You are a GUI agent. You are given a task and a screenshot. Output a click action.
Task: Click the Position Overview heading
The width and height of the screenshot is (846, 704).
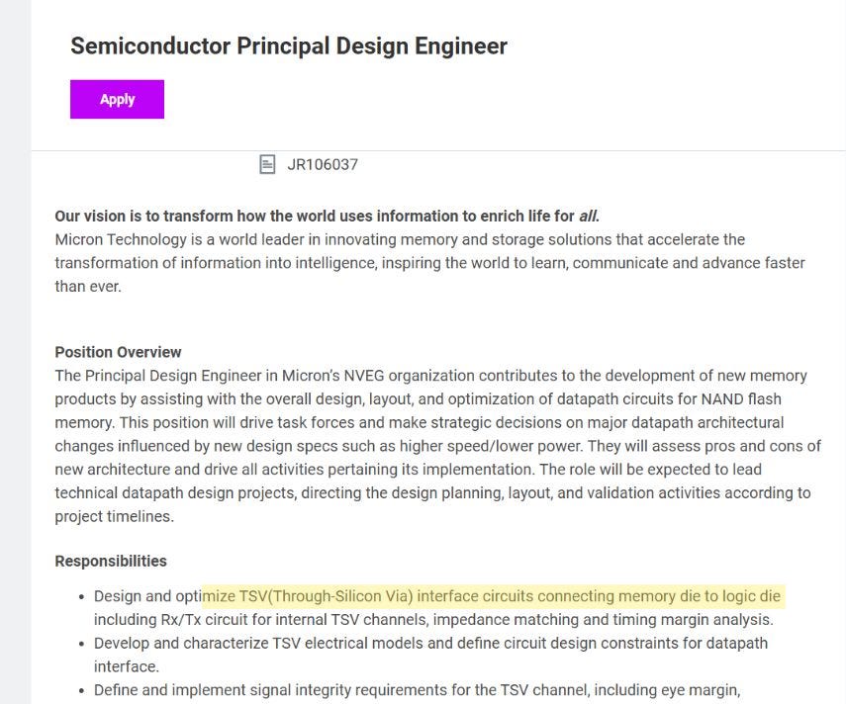pyautogui.click(x=118, y=352)
